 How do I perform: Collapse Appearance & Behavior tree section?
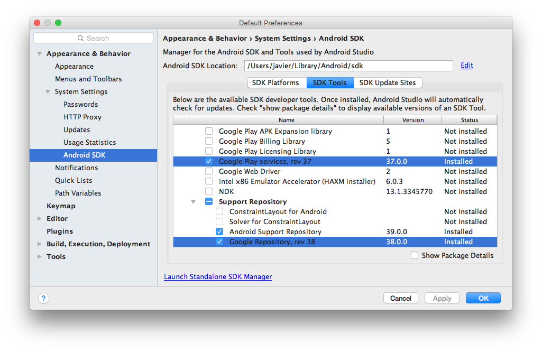40,54
